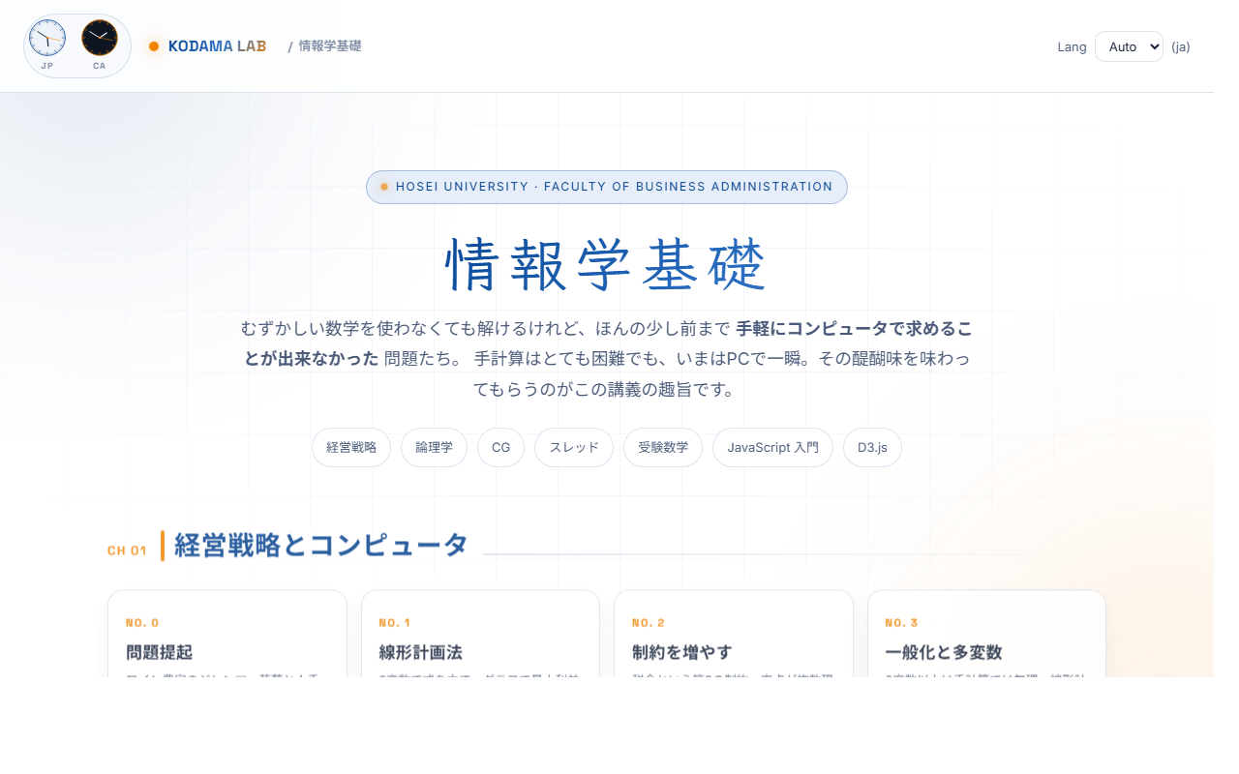This screenshot has width=1239, height=774.
Task: Select the D3.js topic chip
Action: (872, 448)
